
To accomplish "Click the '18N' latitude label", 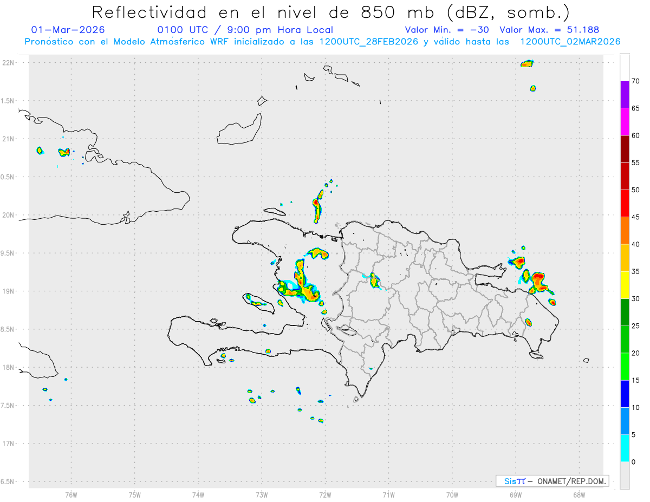I will pyautogui.click(x=9, y=368).
